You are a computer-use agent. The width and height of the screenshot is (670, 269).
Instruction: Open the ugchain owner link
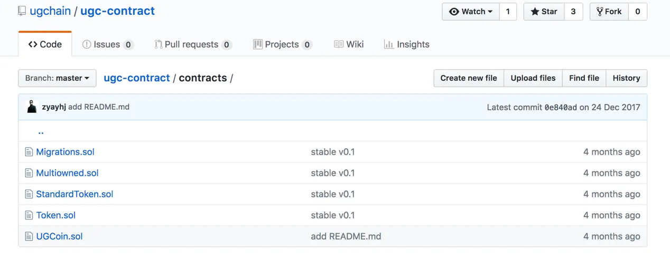click(x=50, y=11)
